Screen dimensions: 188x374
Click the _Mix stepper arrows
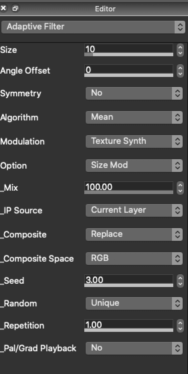point(180,188)
